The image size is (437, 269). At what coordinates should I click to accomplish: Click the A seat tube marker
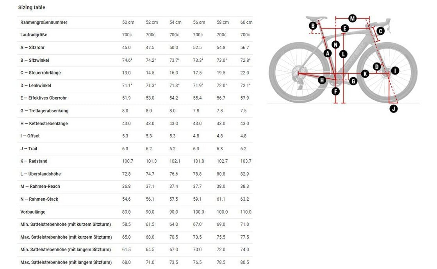point(328,53)
